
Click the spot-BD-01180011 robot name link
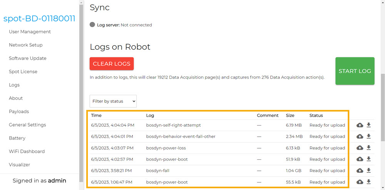39,18
